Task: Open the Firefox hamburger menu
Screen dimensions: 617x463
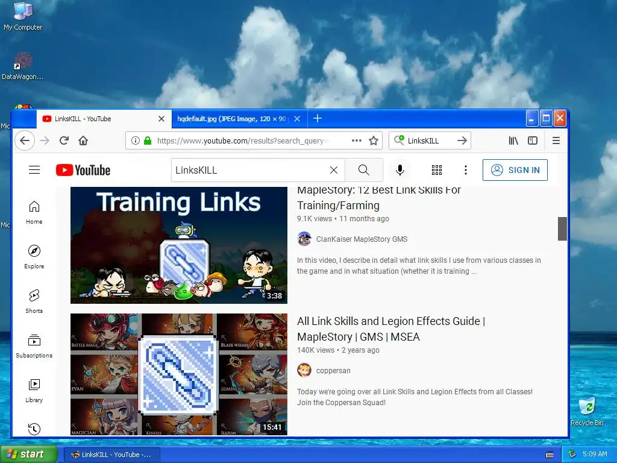Action: pos(556,140)
